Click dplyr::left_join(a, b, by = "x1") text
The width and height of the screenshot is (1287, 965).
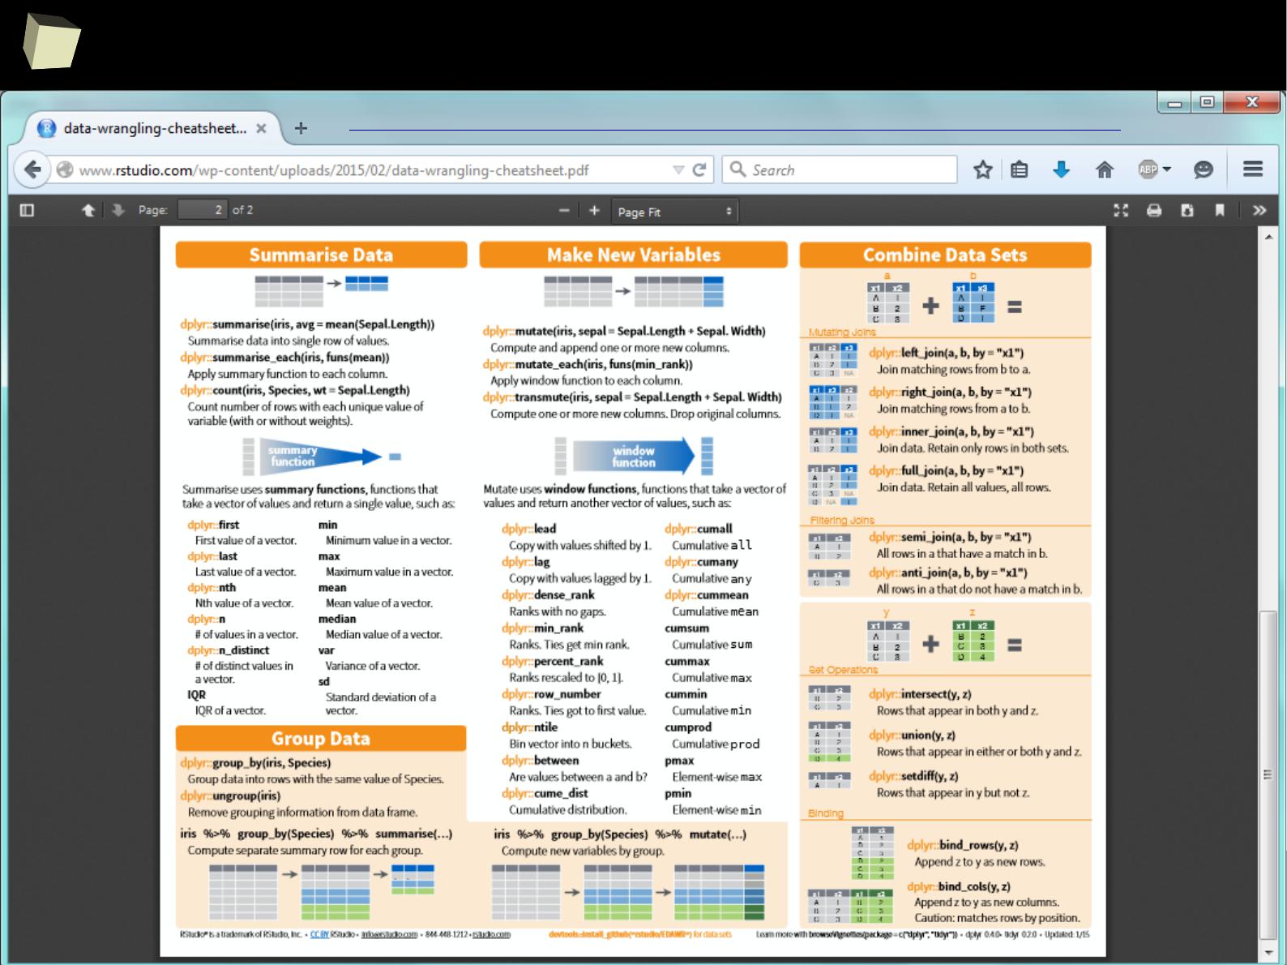click(946, 353)
